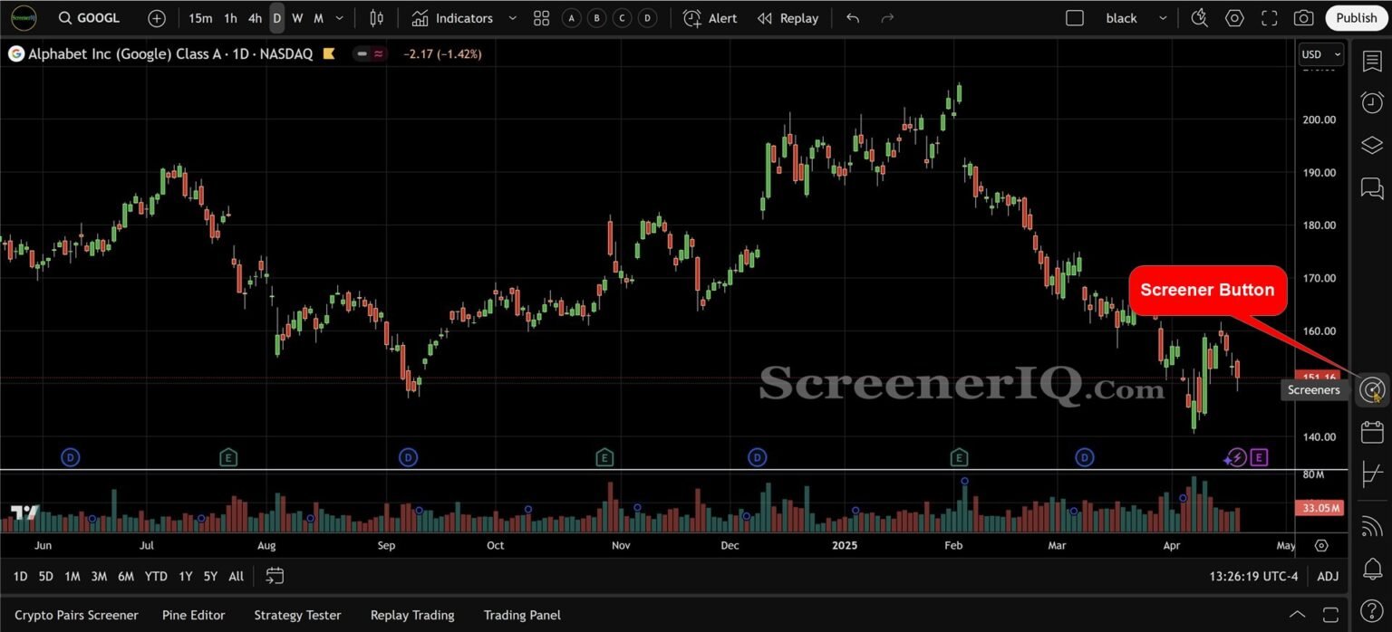Switch to the 4h timeframe
This screenshot has height=632, width=1392.
click(255, 18)
